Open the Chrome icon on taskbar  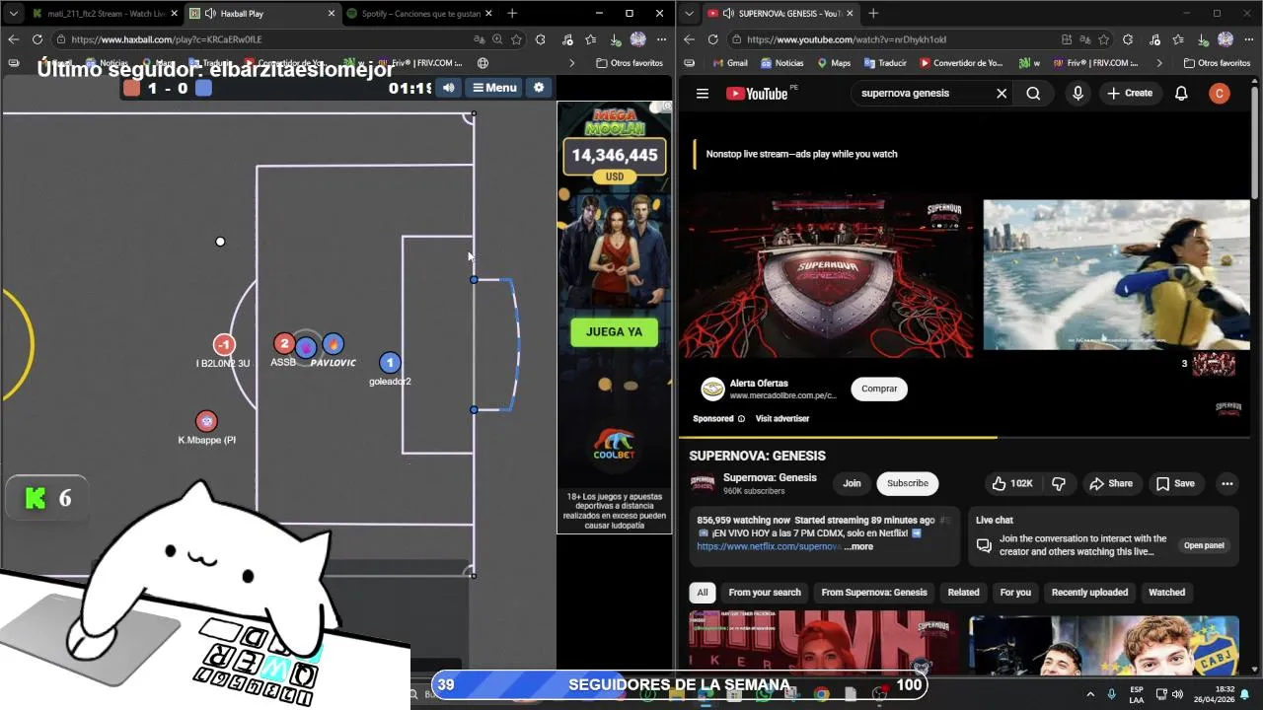tap(821, 694)
